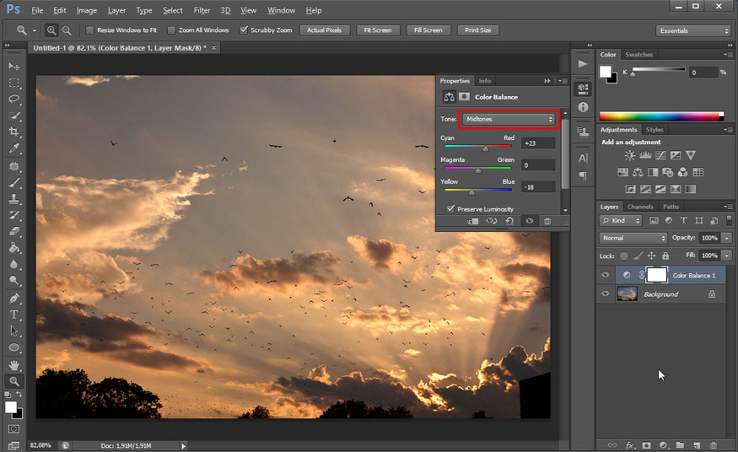Viewport: 738px width, 452px height.
Task: Select the Ellipse shape tool
Action: point(14,347)
